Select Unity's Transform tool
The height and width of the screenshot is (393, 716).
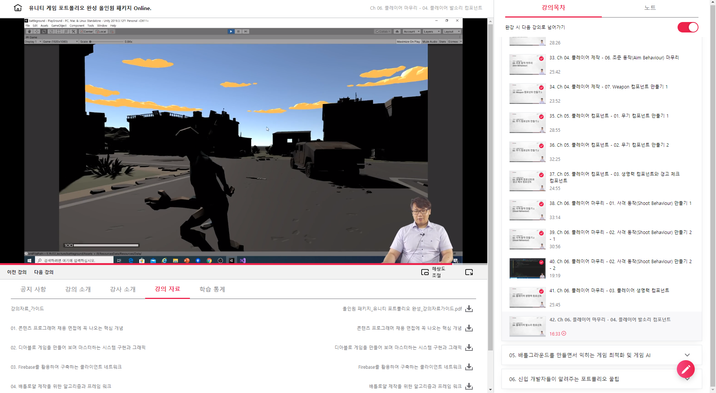pos(66,32)
